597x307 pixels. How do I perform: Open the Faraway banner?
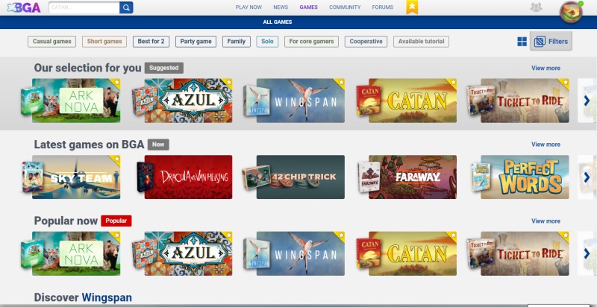413,177
